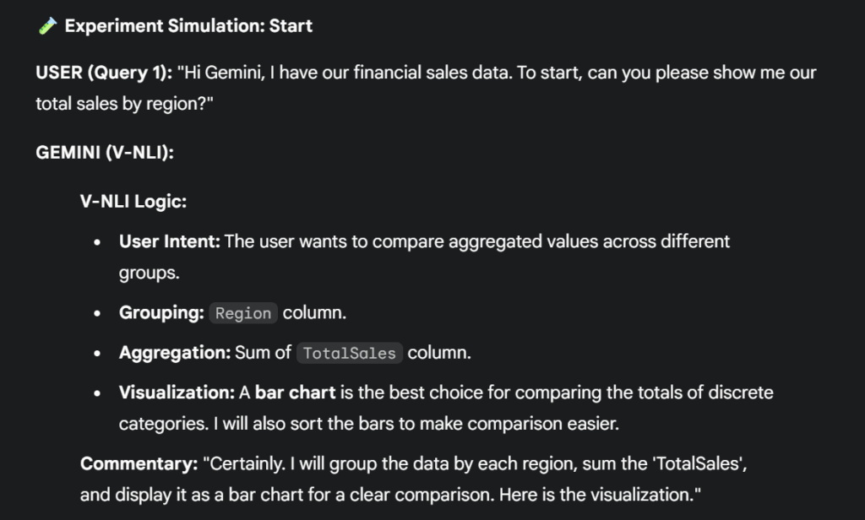Click the bullet point beside "Aggregation"
The height and width of the screenshot is (520, 865).
pos(99,354)
